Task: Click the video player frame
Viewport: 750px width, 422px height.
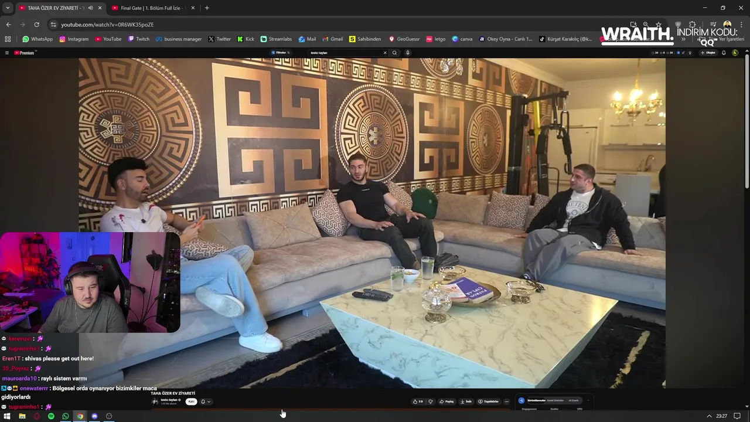Action: [x=372, y=223]
